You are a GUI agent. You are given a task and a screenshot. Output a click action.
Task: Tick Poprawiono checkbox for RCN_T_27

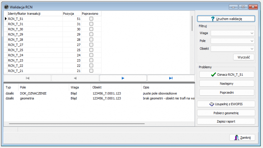click(x=91, y=45)
